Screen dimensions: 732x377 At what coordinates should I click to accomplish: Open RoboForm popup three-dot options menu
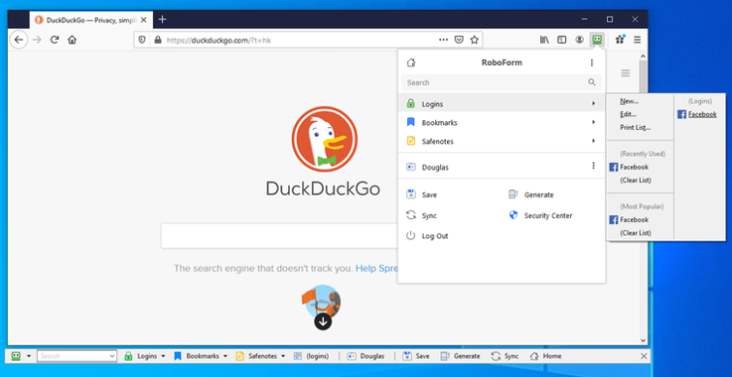[x=592, y=63]
